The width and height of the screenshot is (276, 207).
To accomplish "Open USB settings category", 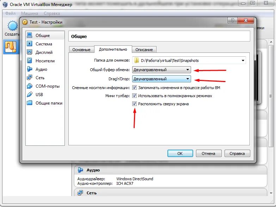I will [x=45, y=95].
